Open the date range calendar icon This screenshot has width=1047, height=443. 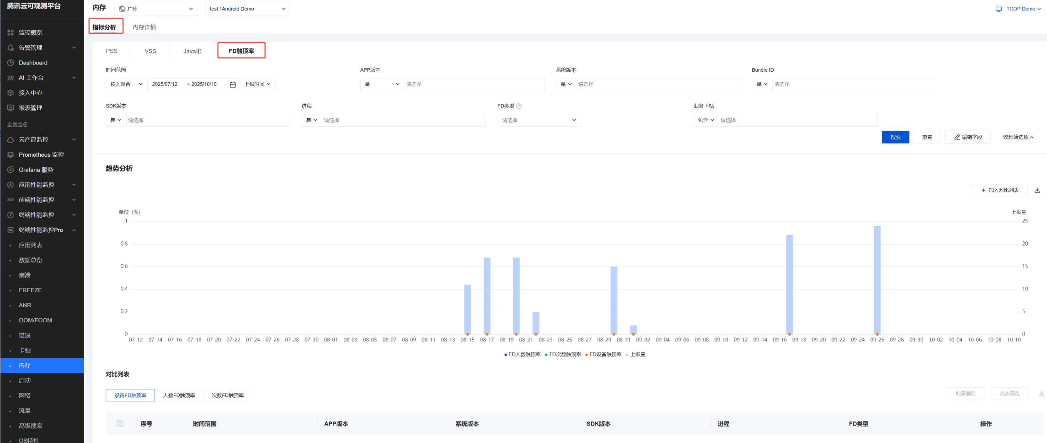[233, 85]
